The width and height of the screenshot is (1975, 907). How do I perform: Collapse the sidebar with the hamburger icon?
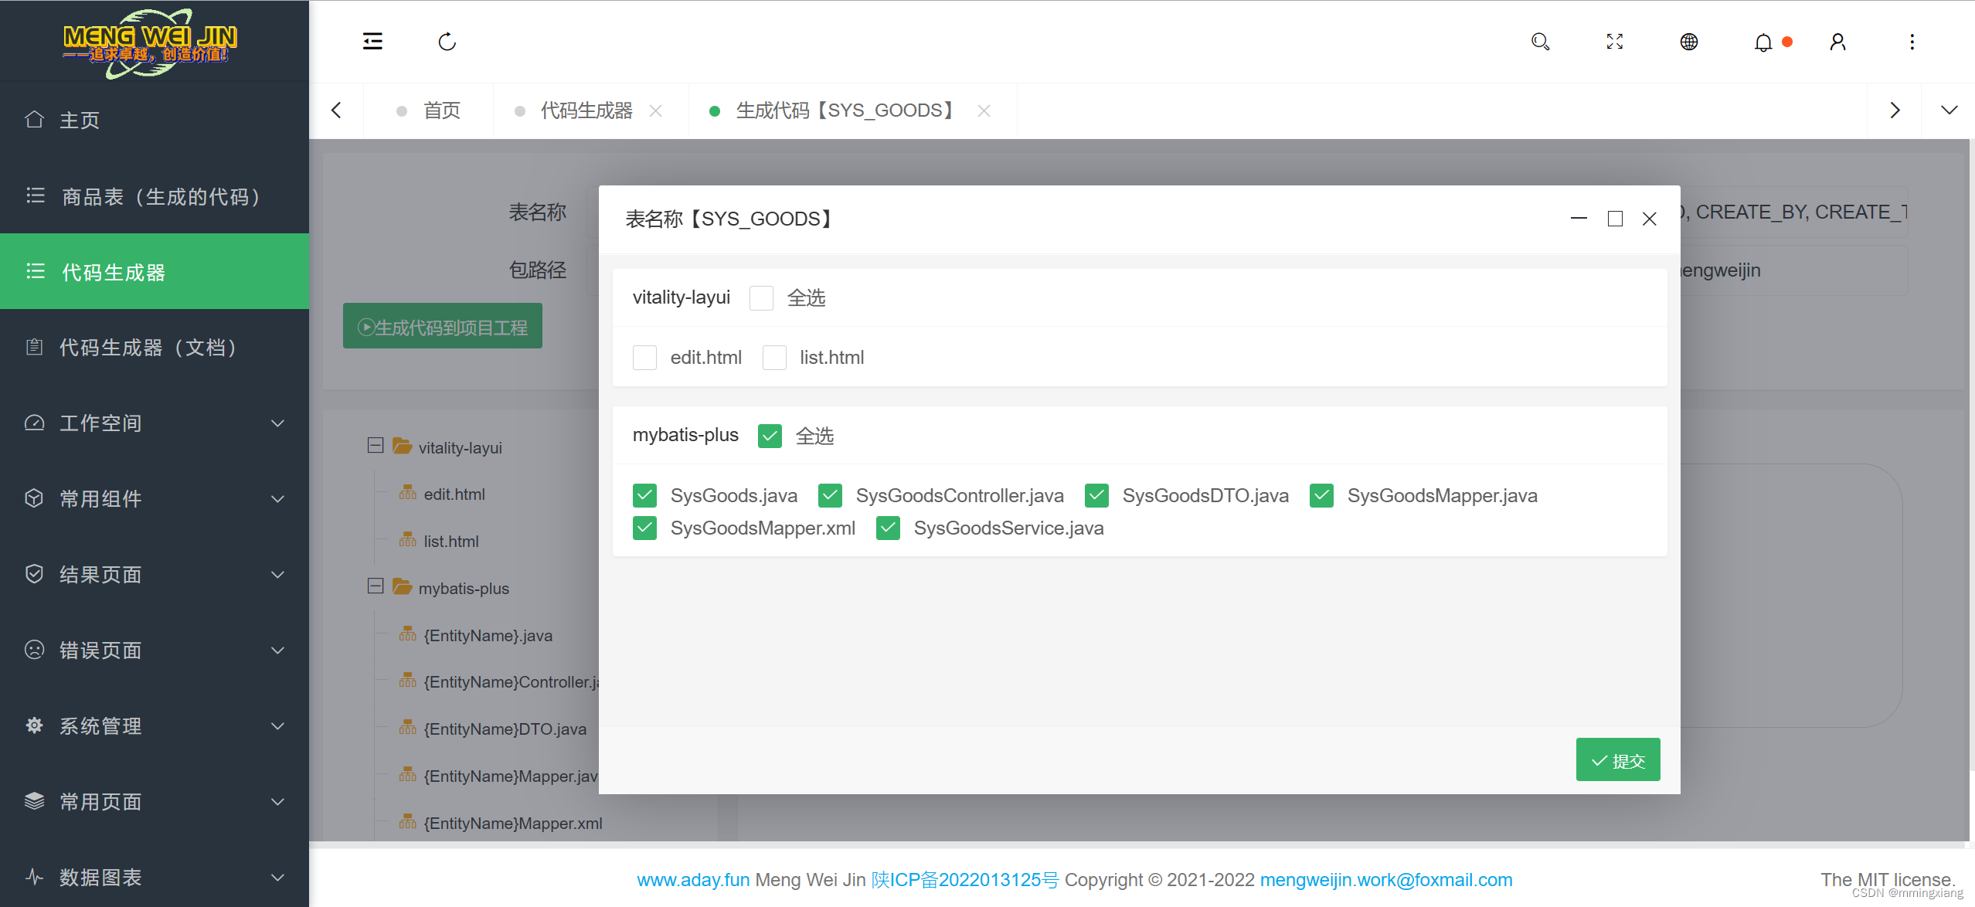(x=372, y=41)
